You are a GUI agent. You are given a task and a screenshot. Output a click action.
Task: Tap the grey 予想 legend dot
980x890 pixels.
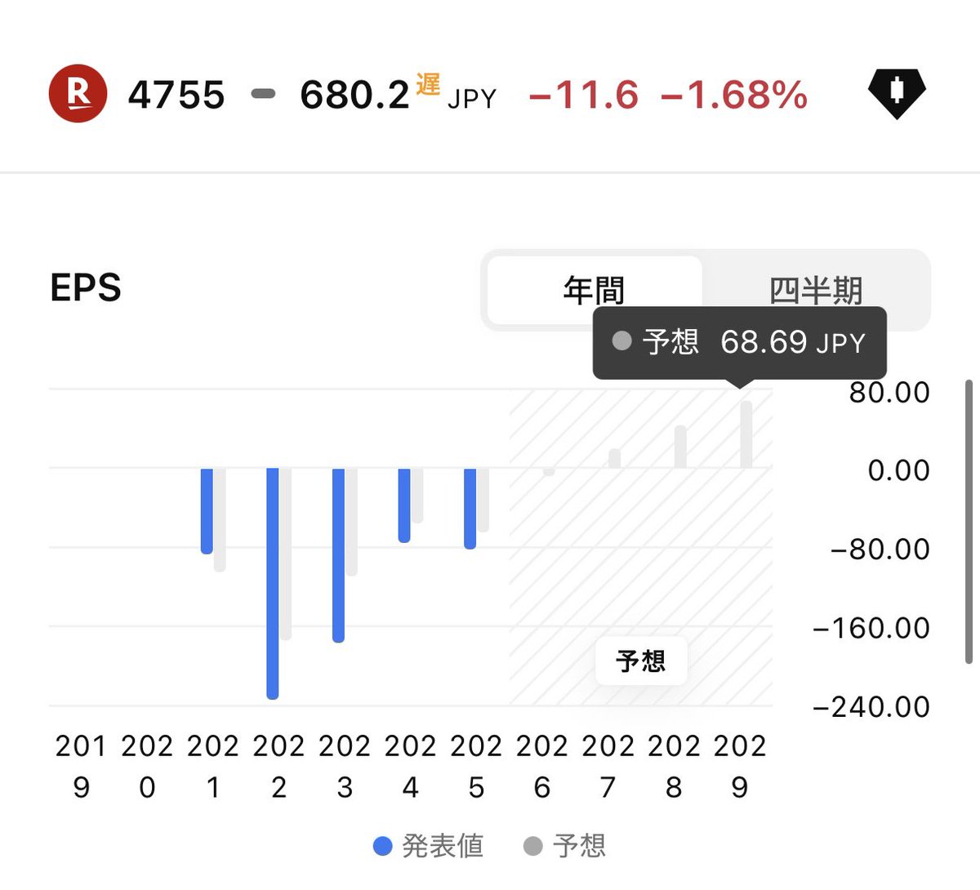point(532,847)
